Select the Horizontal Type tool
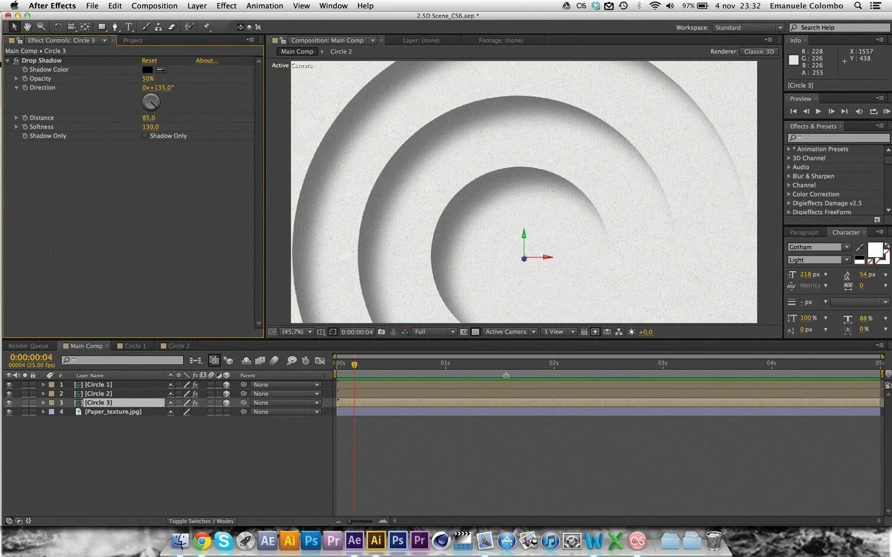892x557 pixels. coord(128,27)
